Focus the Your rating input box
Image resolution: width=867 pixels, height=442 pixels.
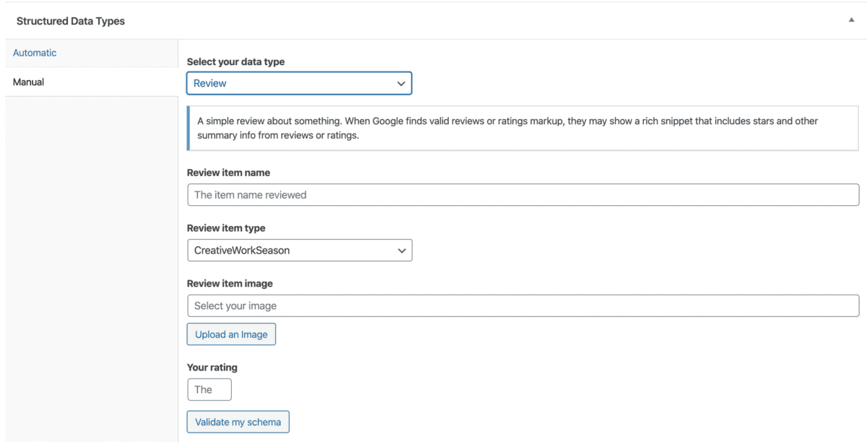(210, 389)
